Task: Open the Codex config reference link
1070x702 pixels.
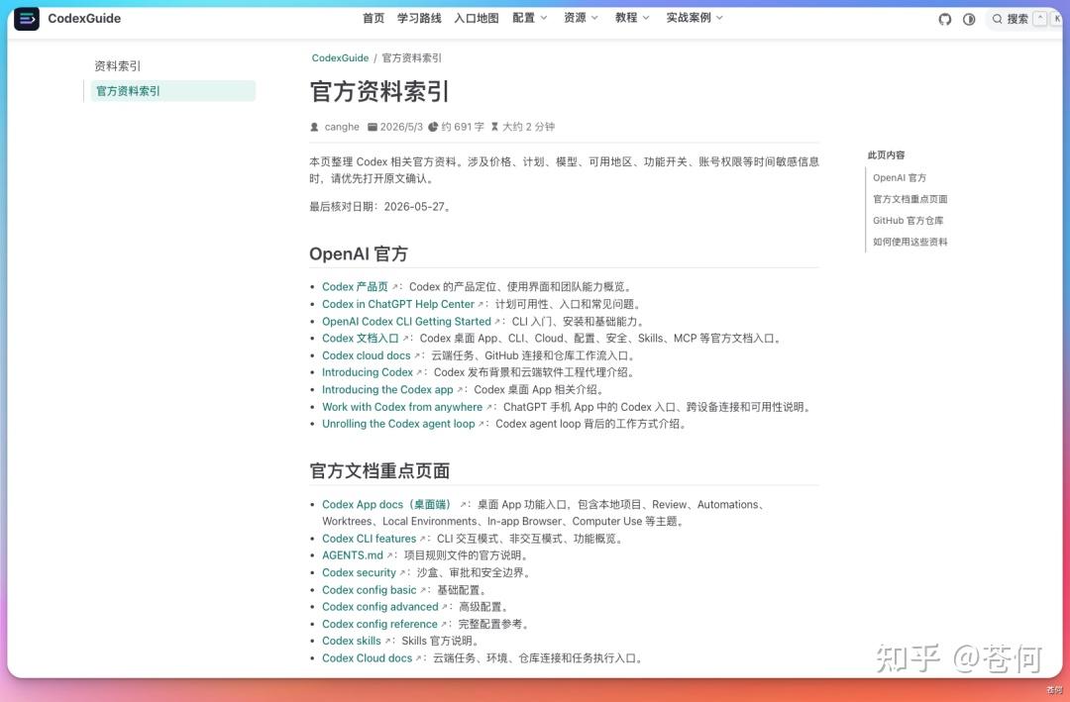Action: pos(379,624)
